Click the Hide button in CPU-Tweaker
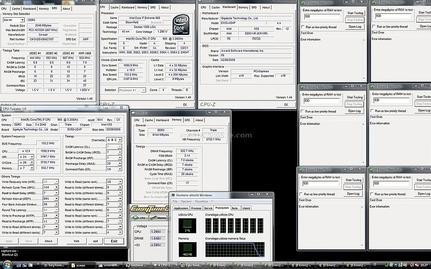Image resolution: width=431 pixels, height=269 pixels. click(77, 241)
